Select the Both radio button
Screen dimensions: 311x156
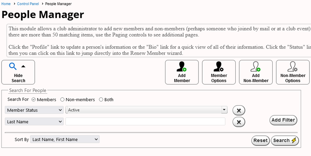coord(101,100)
